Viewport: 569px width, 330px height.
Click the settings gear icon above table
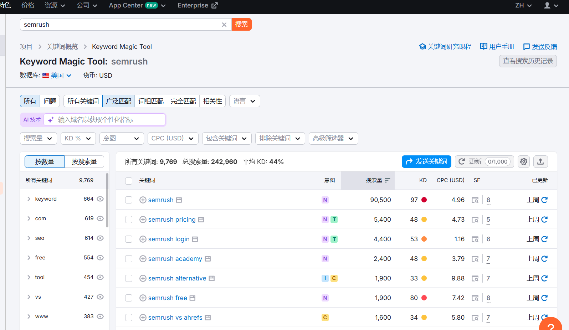pos(523,161)
